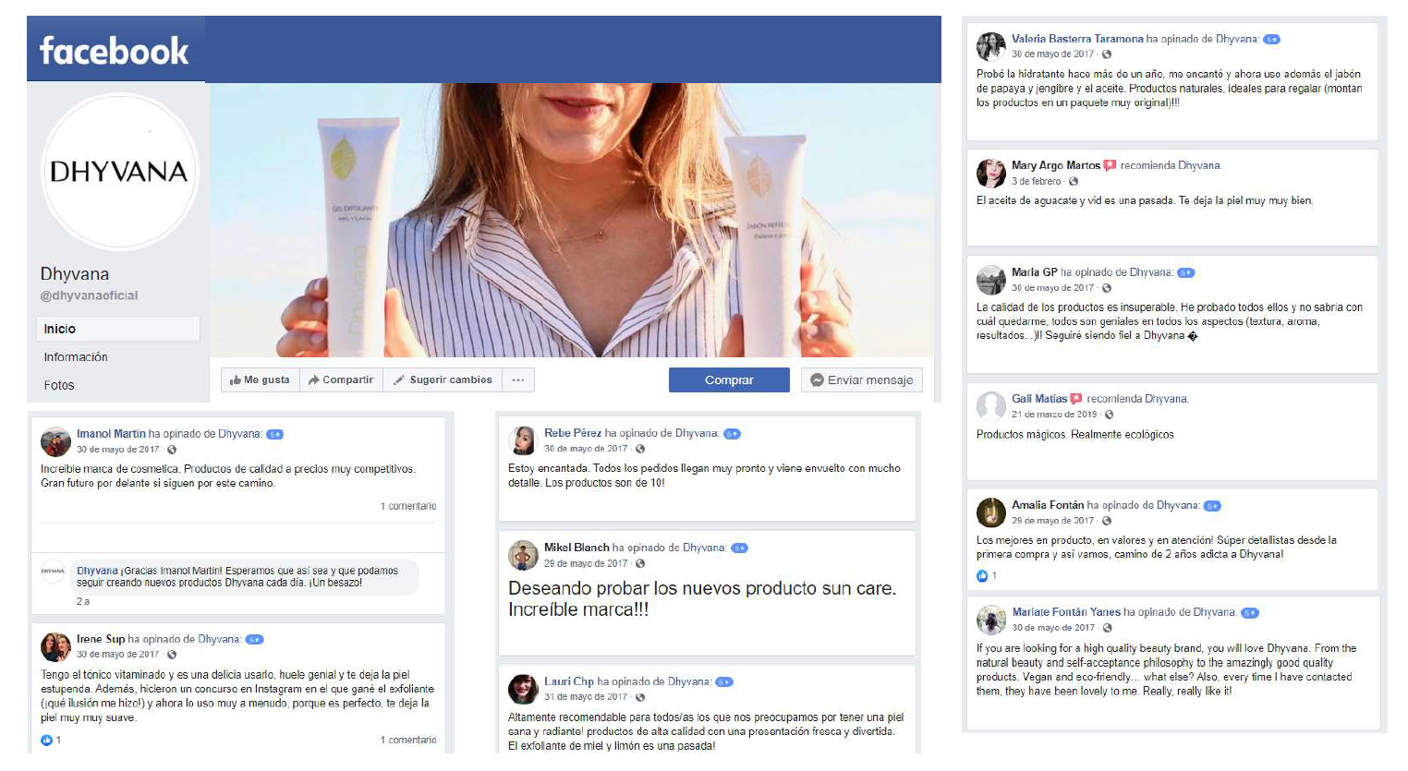The width and height of the screenshot is (1408, 771).
Task: Click the 5-star badge on Valeria Basterra's review
Action: 1272,40
